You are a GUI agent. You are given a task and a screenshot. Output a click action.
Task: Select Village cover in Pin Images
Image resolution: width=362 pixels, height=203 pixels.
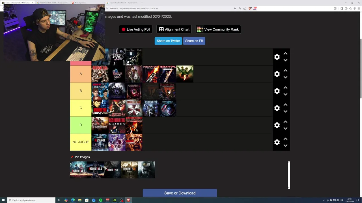146,170
